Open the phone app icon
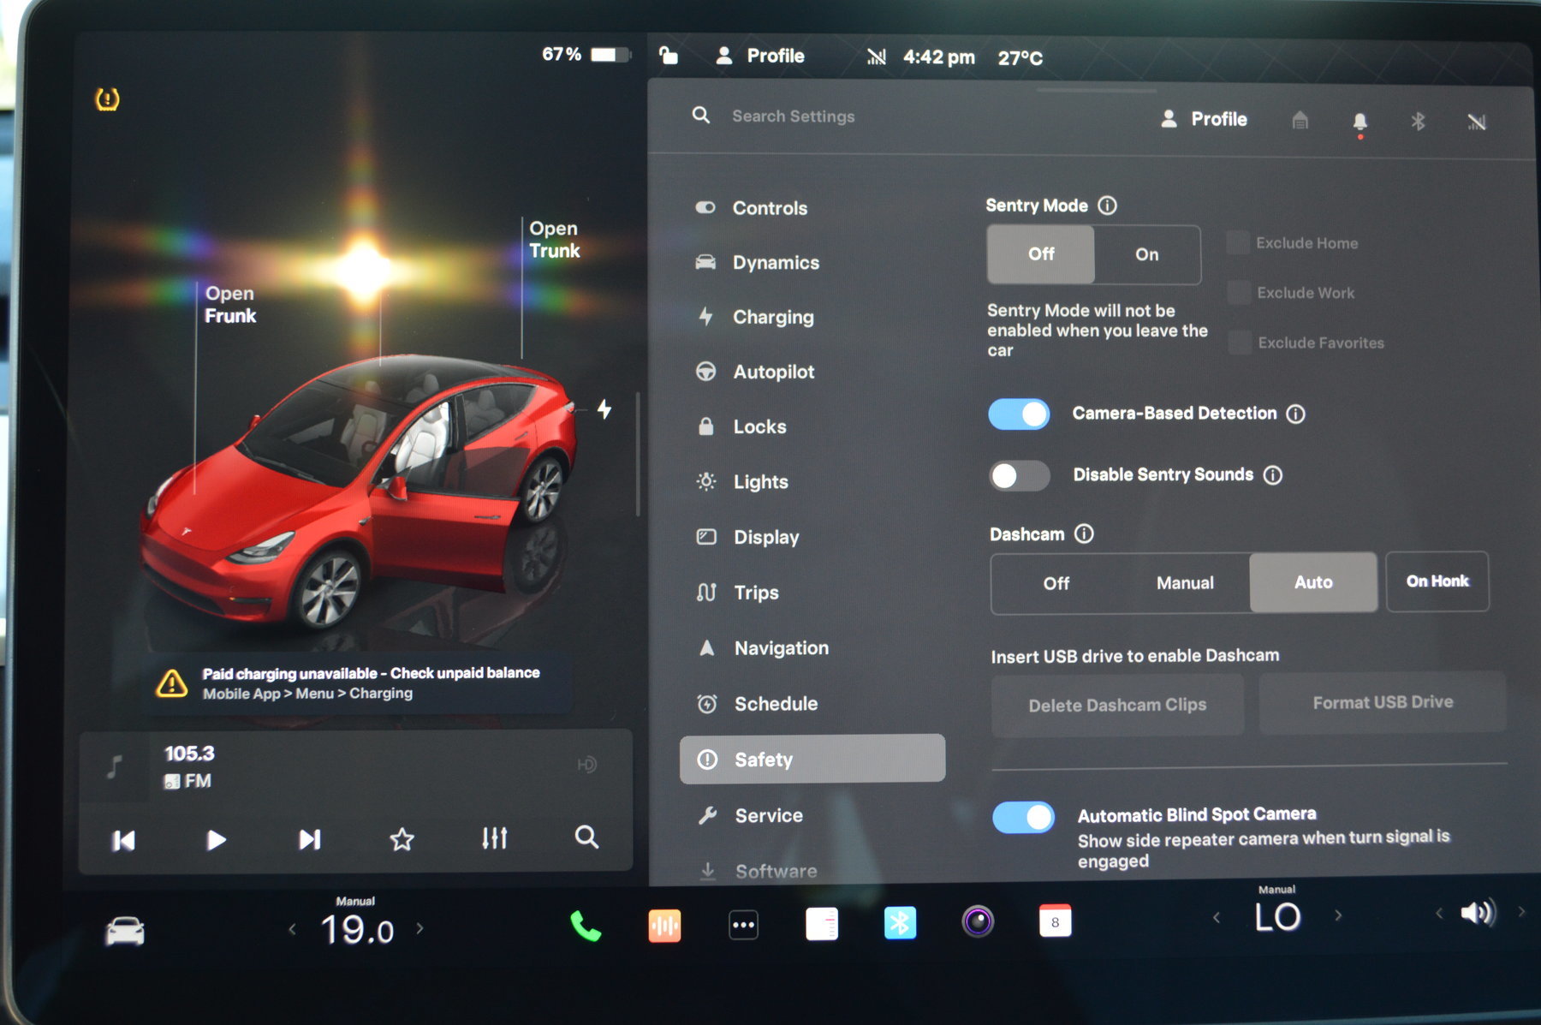Viewport: 1541px width, 1025px height. point(586,926)
